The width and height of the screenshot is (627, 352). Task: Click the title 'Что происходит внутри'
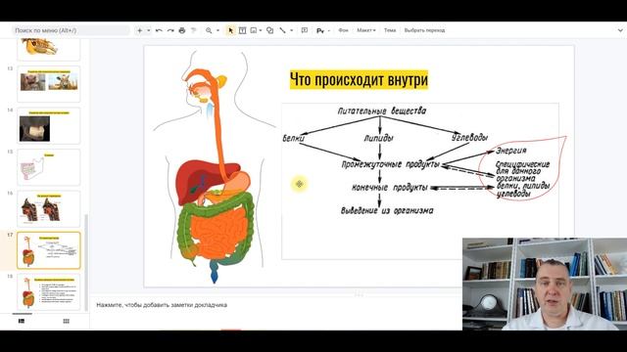[359, 80]
